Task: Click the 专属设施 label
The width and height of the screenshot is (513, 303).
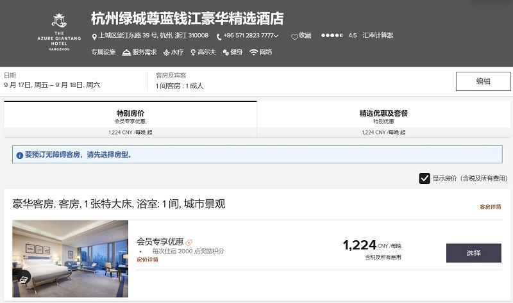Action: pyautogui.click(x=103, y=52)
